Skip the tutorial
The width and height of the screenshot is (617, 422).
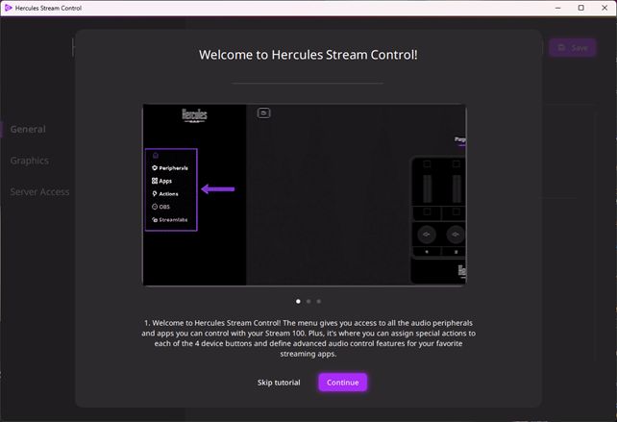pyautogui.click(x=279, y=383)
